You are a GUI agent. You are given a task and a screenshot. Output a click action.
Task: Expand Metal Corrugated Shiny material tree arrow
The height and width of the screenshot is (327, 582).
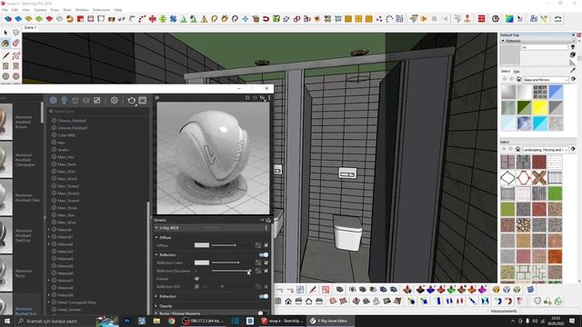click(49, 302)
